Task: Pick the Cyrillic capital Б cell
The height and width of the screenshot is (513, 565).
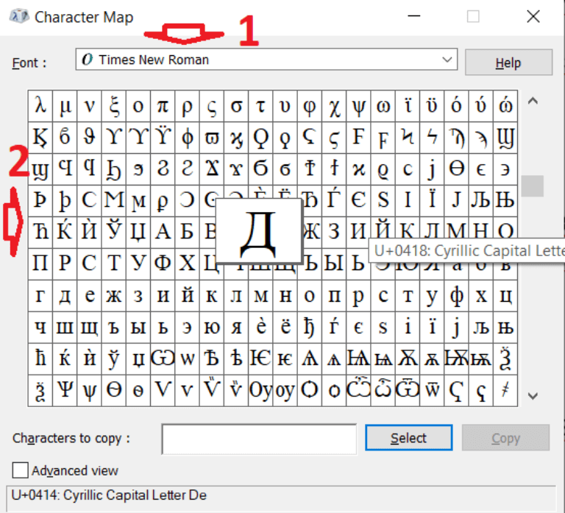Action: click(x=188, y=232)
